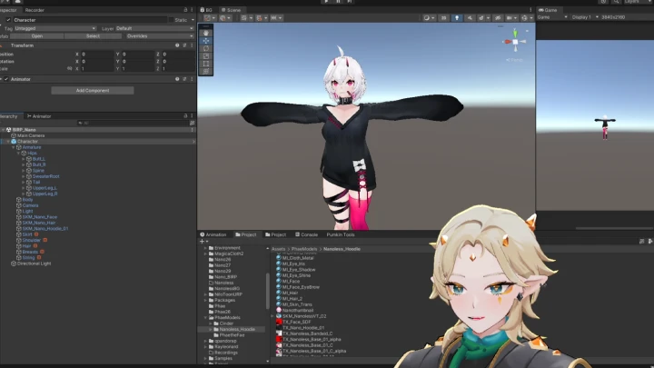Click the Add Component button
The width and height of the screenshot is (654, 368).
click(x=93, y=90)
